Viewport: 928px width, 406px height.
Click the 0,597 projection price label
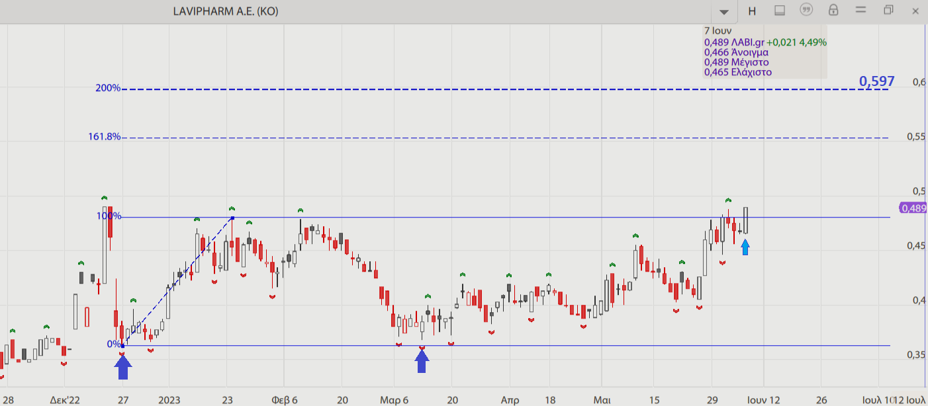tap(876, 81)
